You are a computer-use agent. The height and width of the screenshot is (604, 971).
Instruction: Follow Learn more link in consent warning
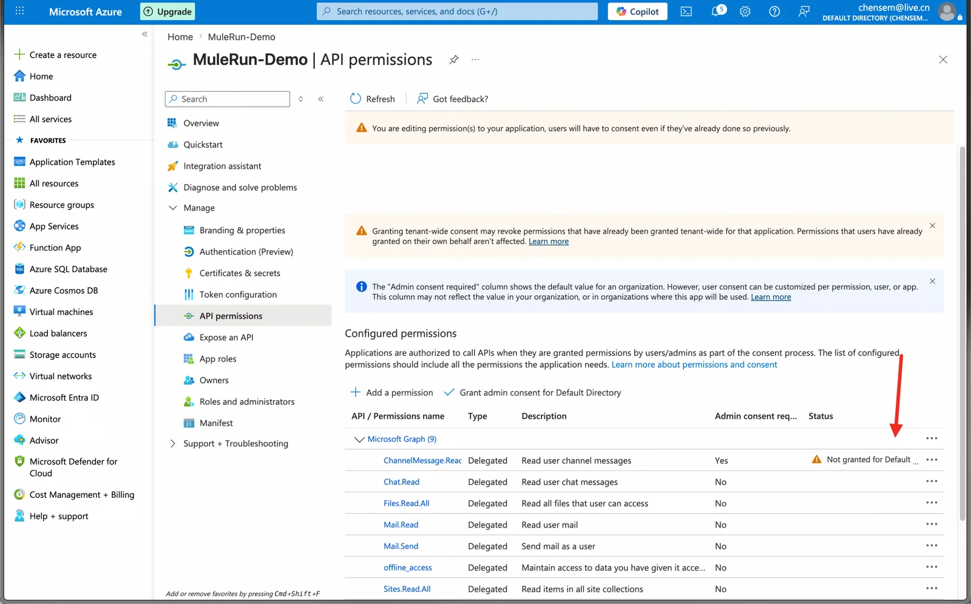[x=549, y=242]
